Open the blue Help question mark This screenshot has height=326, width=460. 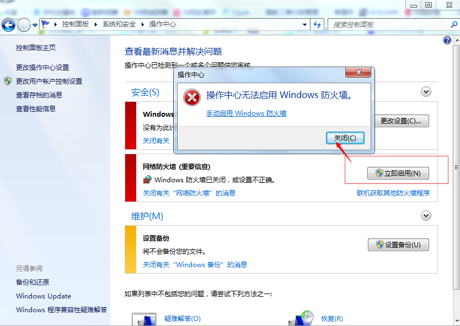pos(447,40)
